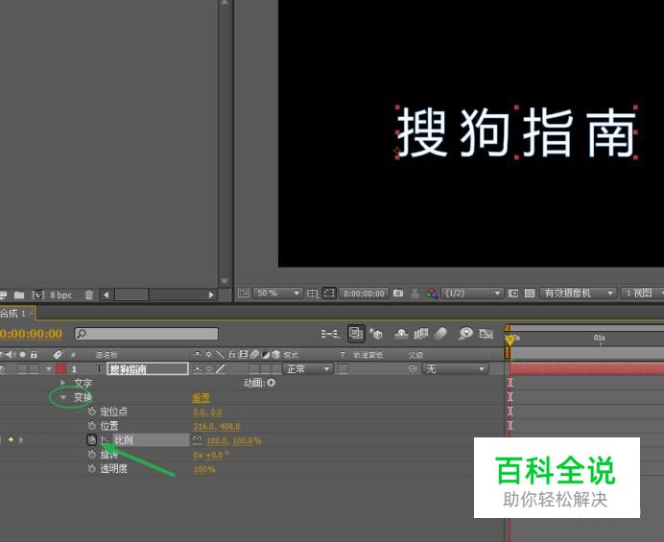Click timeline current time 0:00:00:00

point(31,334)
